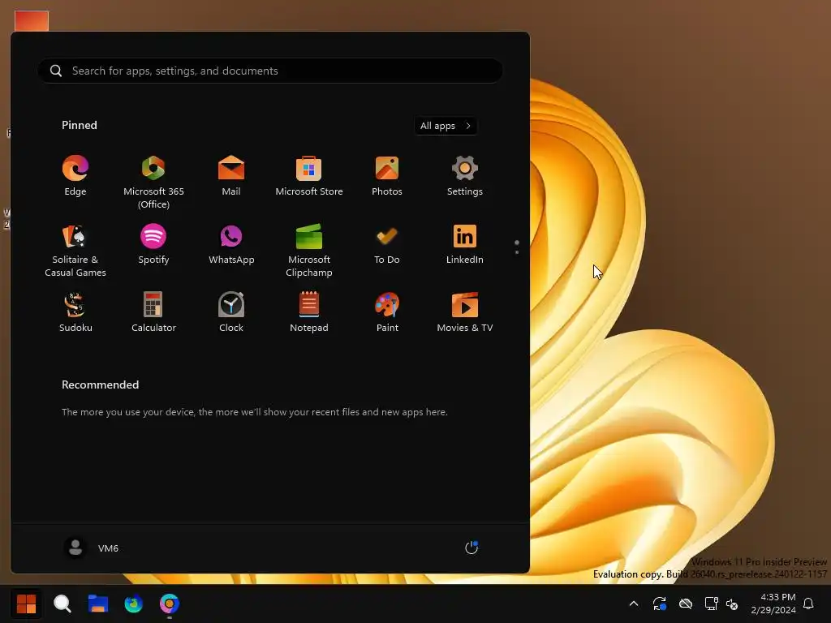This screenshot has height=623, width=831.
Task: Click the muted volume tray icon
Action: (732, 604)
